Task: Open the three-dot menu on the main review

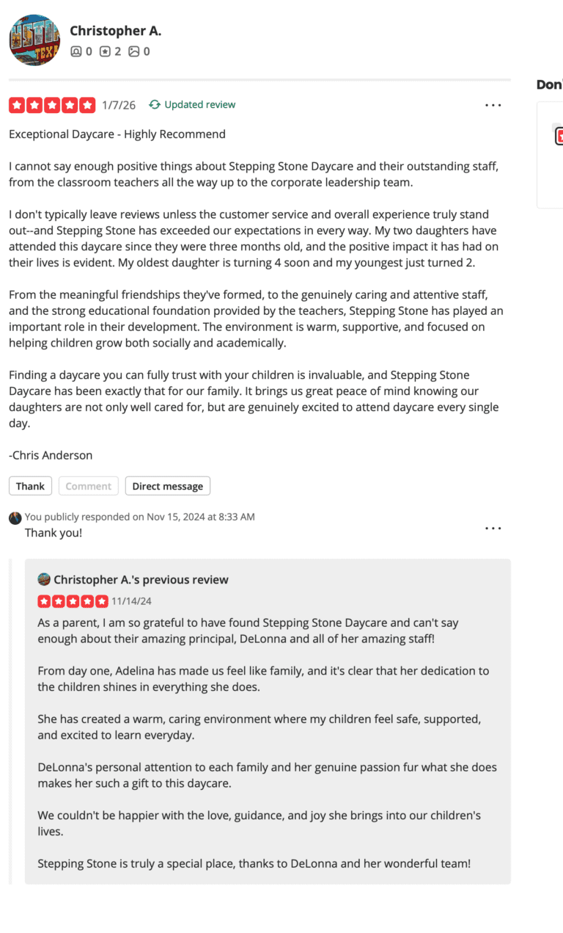Action: (x=493, y=105)
